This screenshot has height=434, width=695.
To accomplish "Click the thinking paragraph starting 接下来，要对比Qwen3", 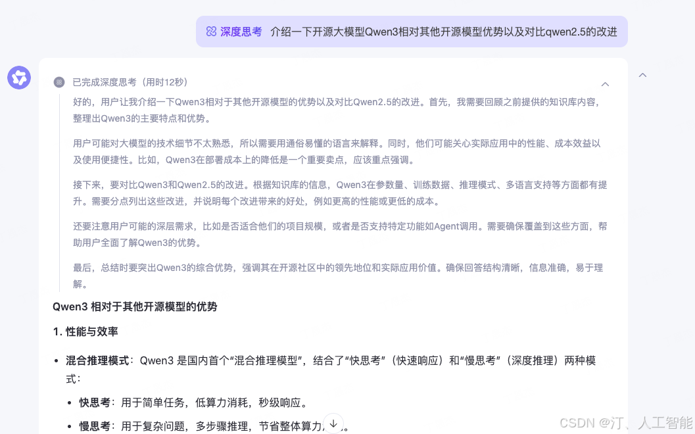I will point(340,193).
